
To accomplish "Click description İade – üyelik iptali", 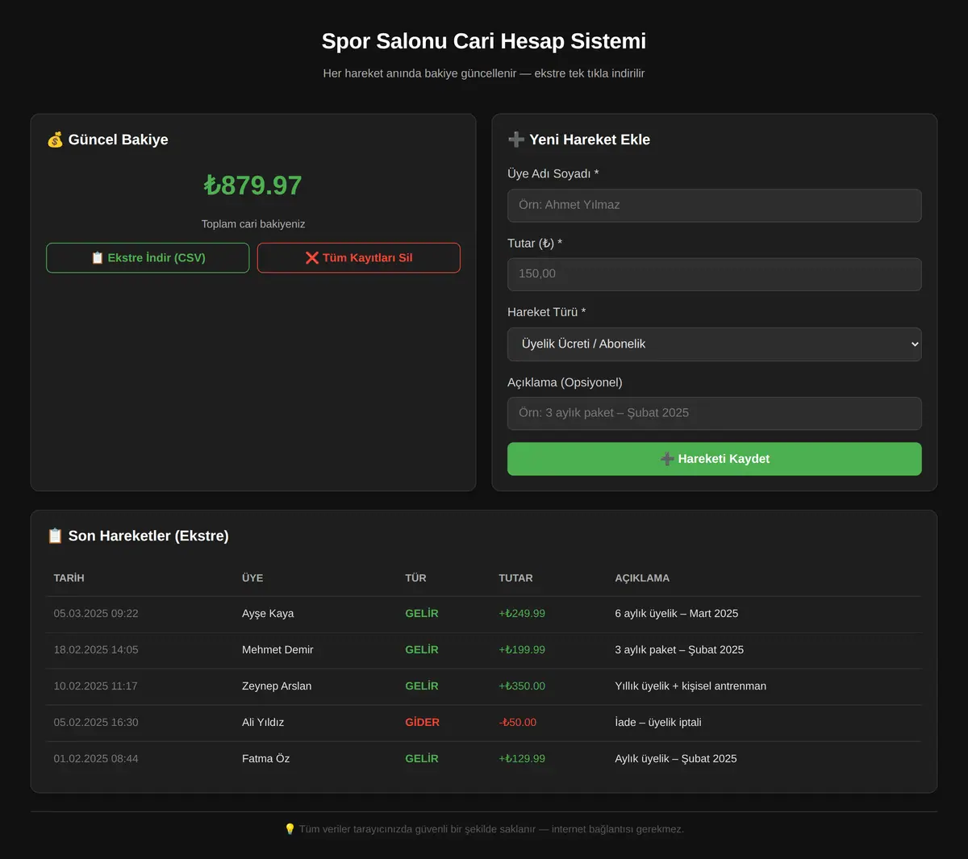I will point(658,723).
